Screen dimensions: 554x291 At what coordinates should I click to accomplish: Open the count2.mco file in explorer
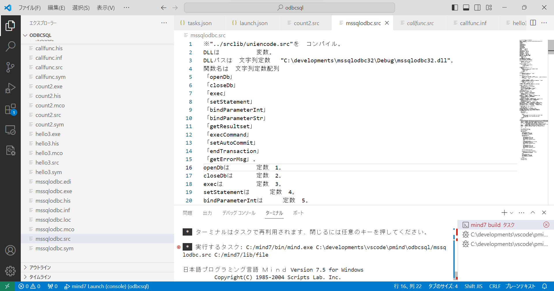pyautogui.click(x=98, y=105)
